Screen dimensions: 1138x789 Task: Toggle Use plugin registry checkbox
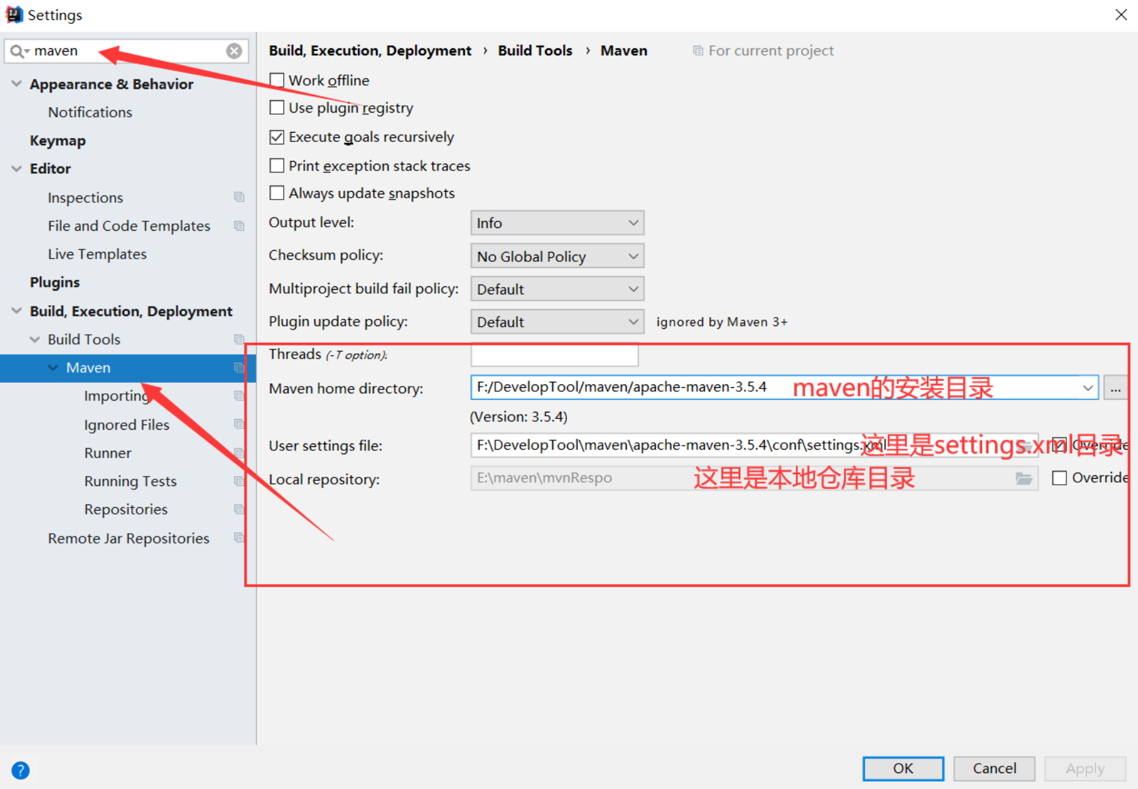(277, 107)
